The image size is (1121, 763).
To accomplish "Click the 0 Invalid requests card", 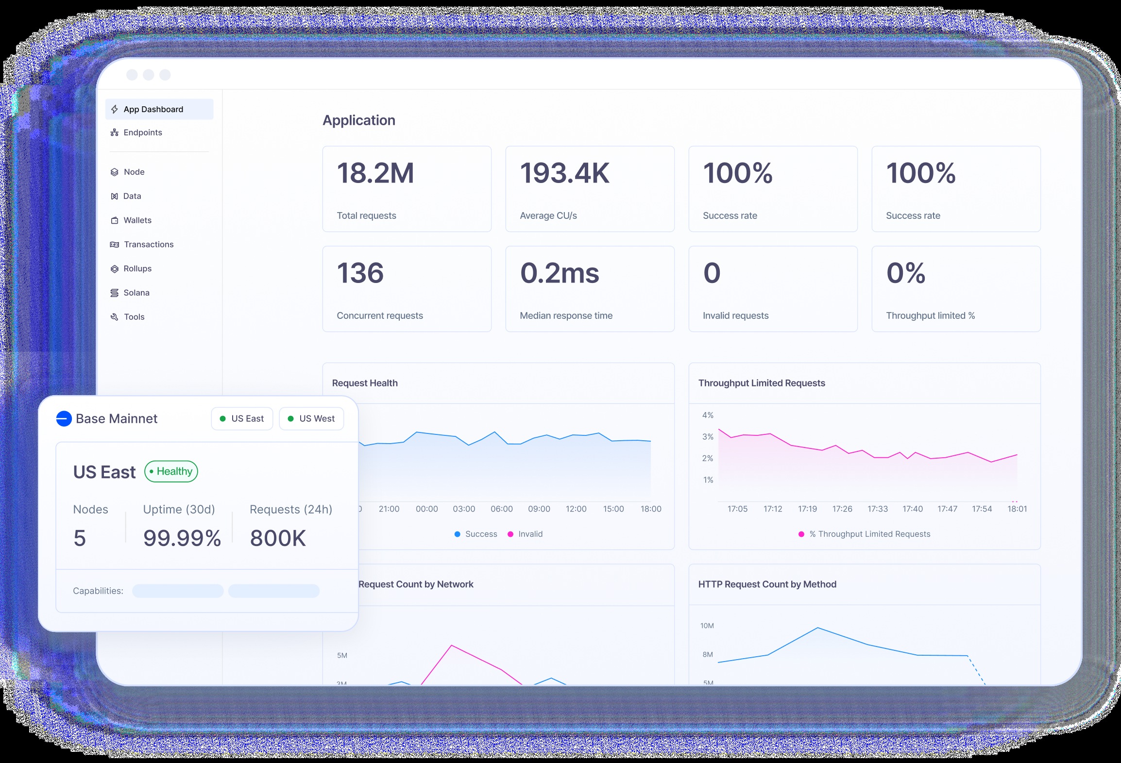I will (x=773, y=289).
